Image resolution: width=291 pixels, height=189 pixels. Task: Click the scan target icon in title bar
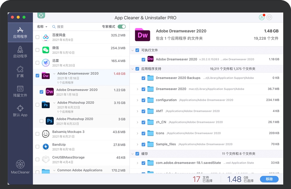click(41, 15)
